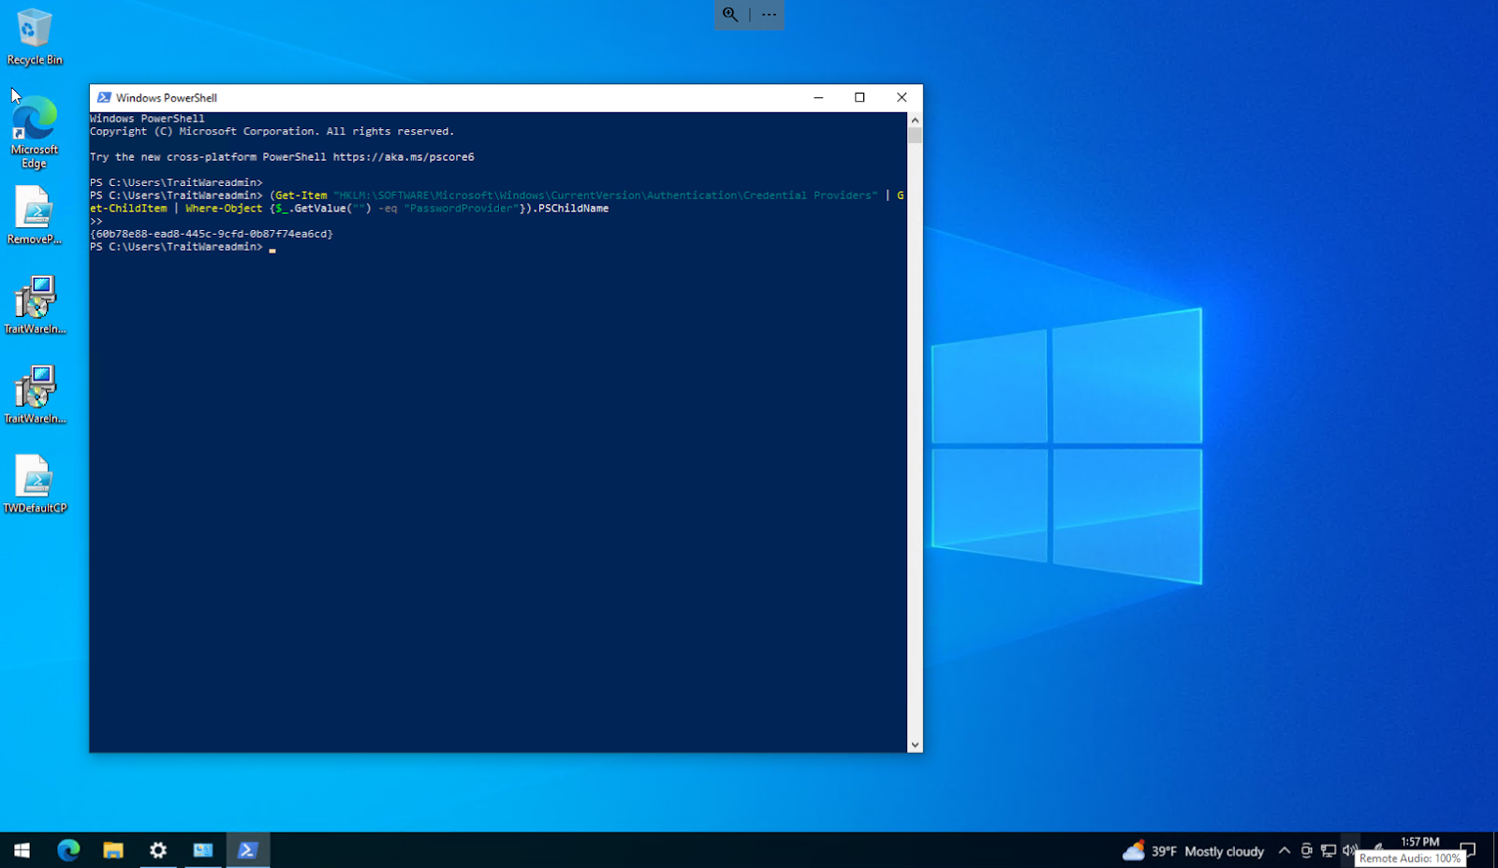Screen dimensions: 1498x868
Task: Click the PowerShell scrollbar down arrow
Action: tap(915, 745)
